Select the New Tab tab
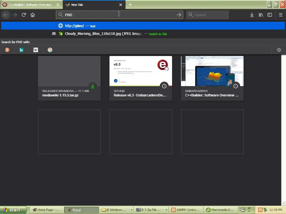Viewport: 286px width, 214px height. coord(94,5)
